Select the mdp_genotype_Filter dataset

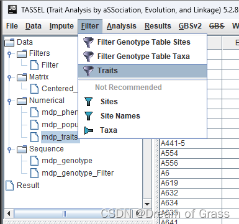coord(78,173)
